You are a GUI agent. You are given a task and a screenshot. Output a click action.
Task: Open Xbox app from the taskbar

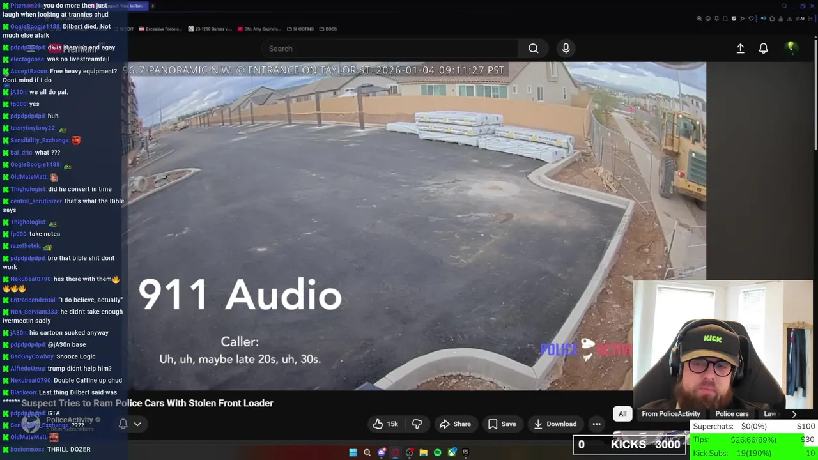452,452
